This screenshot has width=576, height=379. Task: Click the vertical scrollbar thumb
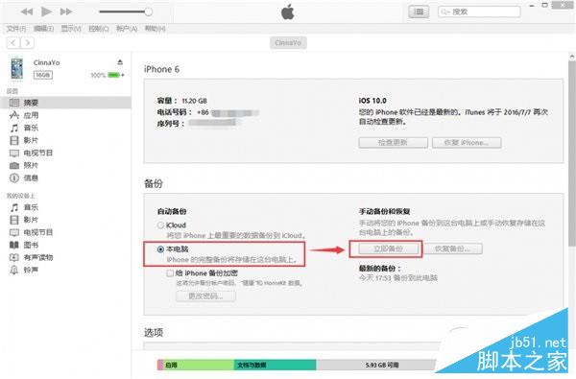571,153
